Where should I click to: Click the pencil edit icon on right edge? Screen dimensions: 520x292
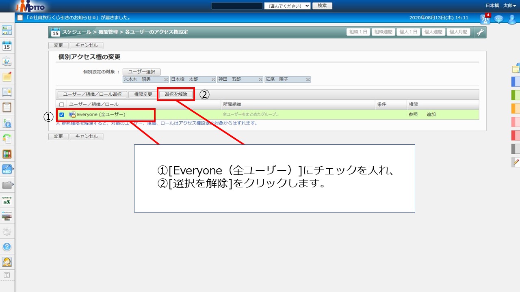pyautogui.click(x=516, y=162)
